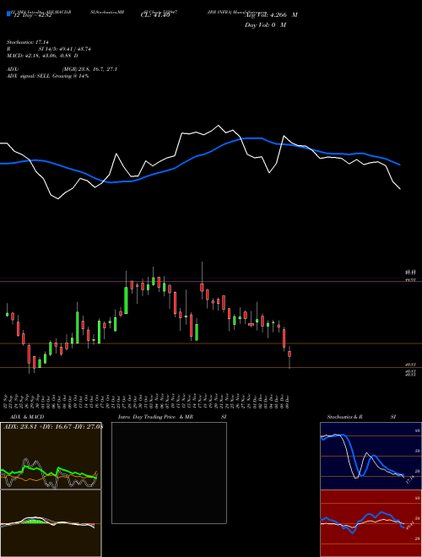Click the blue 12-day moving average line

pyautogui.click(x=200, y=154)
